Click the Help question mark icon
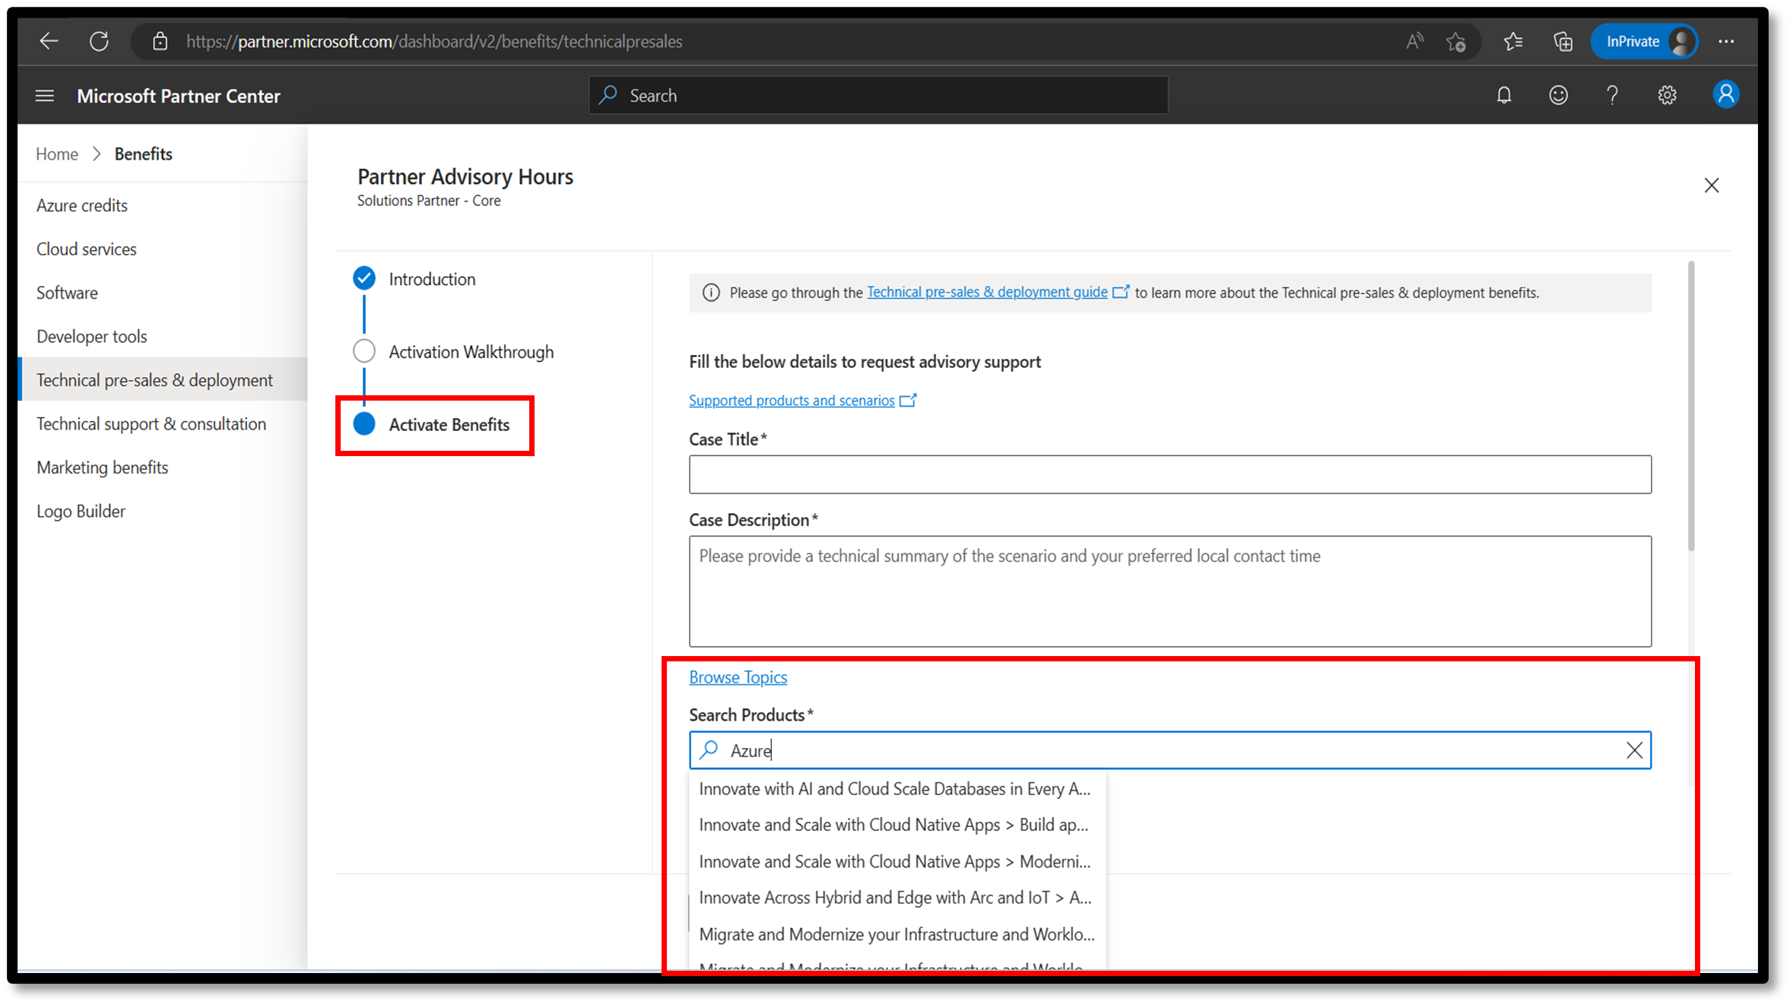The width and height of the screenshot is (1790, 1005). 1612,96
